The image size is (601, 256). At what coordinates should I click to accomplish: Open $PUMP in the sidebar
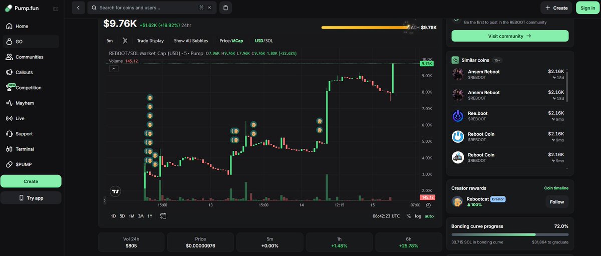pos(31,164)
